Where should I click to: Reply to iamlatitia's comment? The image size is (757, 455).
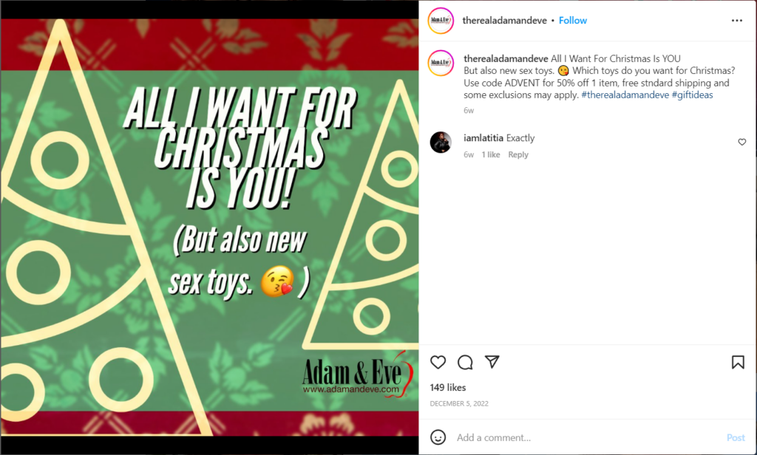pos(517,154)
